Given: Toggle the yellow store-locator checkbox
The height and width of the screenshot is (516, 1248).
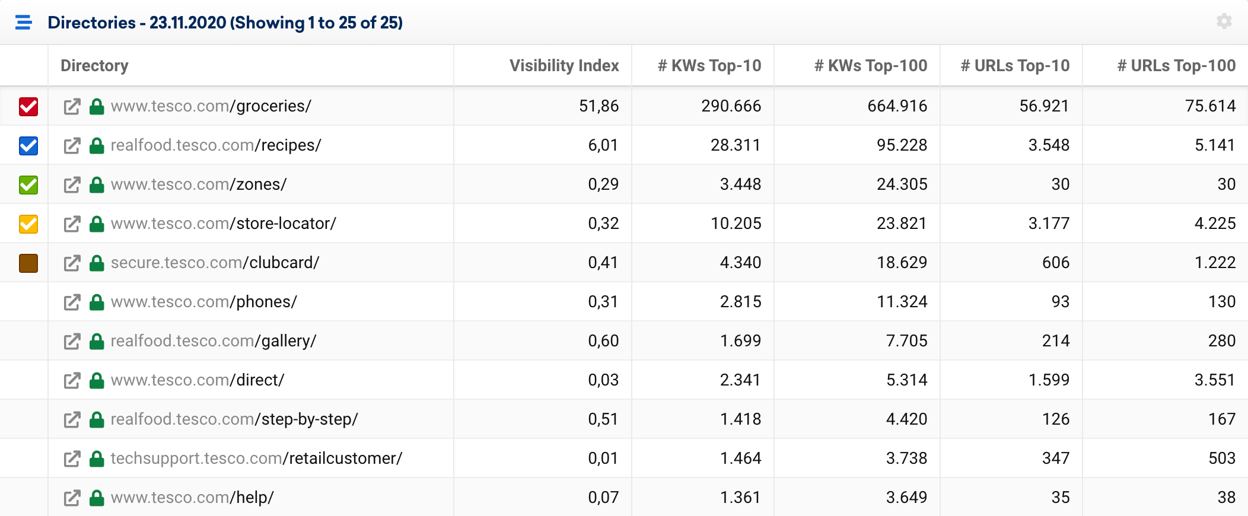Looking at the screenshot, I should (x=28, y=224).
